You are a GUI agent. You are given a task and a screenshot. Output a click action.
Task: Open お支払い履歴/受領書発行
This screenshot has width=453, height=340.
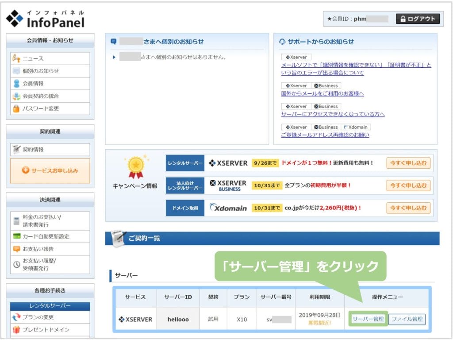[x=50, y=264]
